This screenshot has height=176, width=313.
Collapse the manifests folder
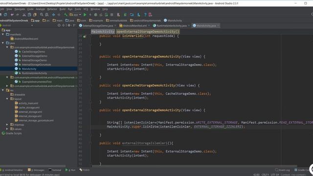(3, 34)
